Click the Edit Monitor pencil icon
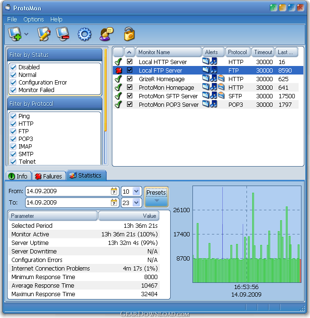This screenshot has height=318, width=310. [x=44, y=34]
